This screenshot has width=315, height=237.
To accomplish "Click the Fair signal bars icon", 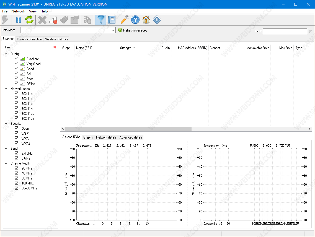I will tap(23, 74).
